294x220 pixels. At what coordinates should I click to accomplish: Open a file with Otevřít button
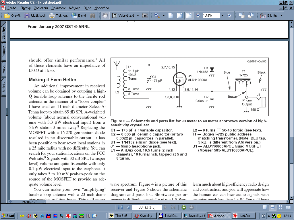pos(12,15)
